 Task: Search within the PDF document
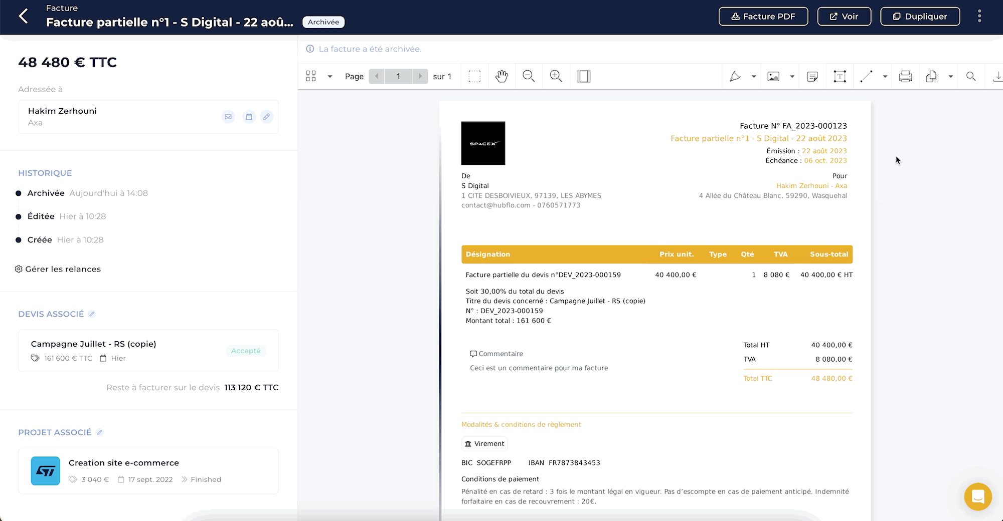(971, 76)
